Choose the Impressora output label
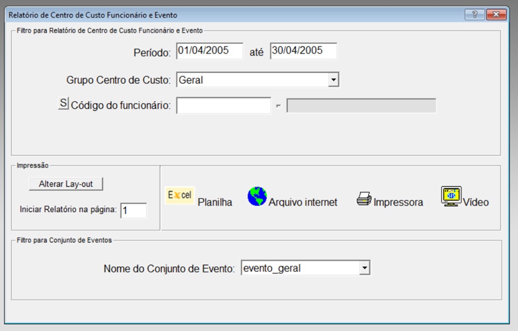518x331 pixels. pos(398,202)
